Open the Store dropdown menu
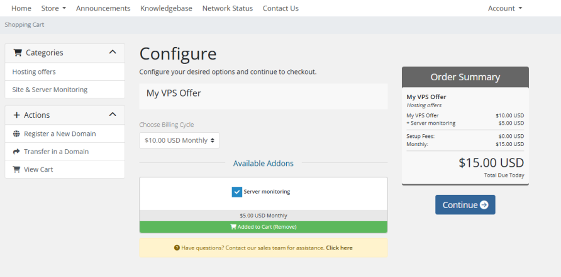The width and height of the screenshot is (561, 277). coord(53,8)
